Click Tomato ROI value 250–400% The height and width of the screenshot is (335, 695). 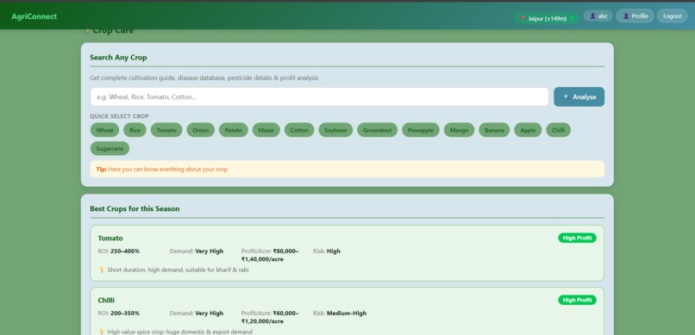(x=125, y=251)
